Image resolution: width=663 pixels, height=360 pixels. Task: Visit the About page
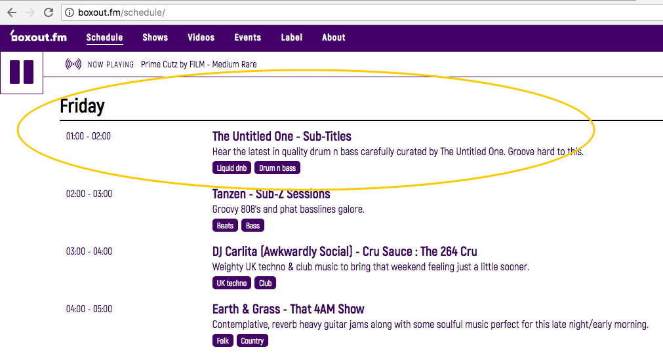tap(333, 37)
